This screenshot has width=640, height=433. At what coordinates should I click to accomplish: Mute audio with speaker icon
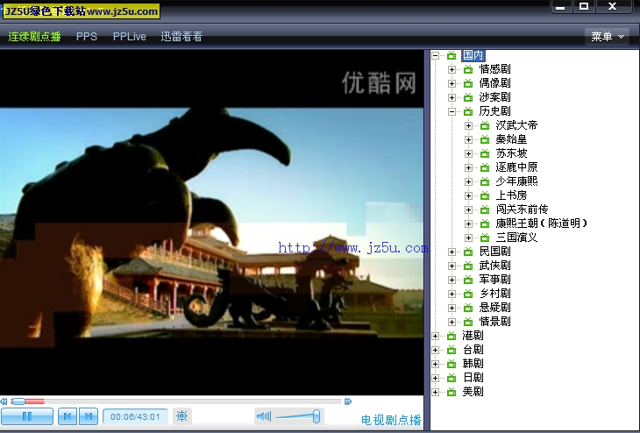(264, 416)
